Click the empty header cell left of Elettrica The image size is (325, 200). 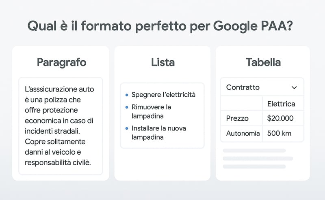241,103
